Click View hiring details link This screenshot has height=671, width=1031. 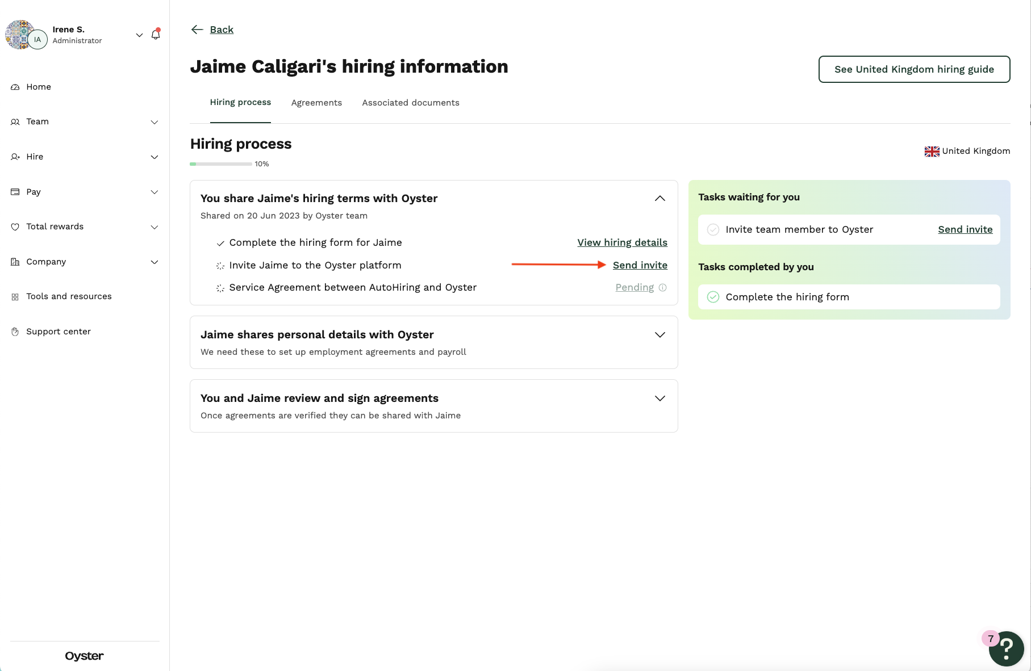tap(622, 242)
